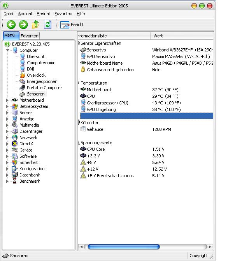Viewport: 249px width, 261px height.
Task: Click the EVEREST icon in title bar
Action: tap(5, 5)
